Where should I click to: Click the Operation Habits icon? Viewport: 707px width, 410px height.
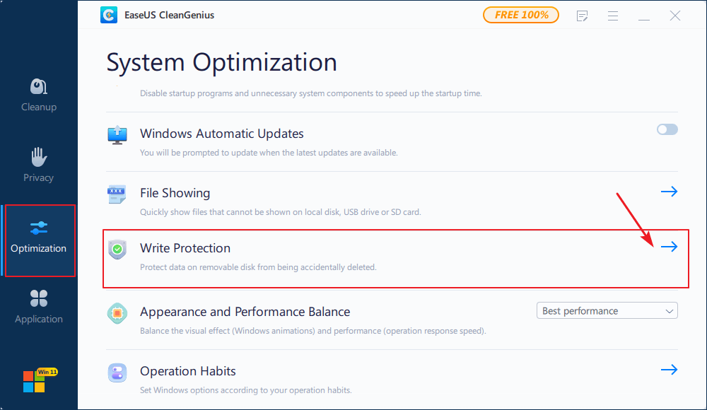click(117, 373)
